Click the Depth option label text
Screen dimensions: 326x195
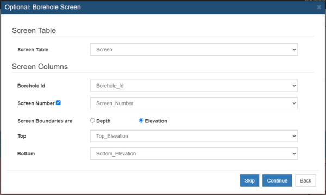pyautogui.click(x=103, y=121)
